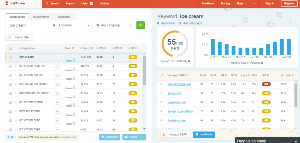Click the KWFinder logo icon

[7, 3]
